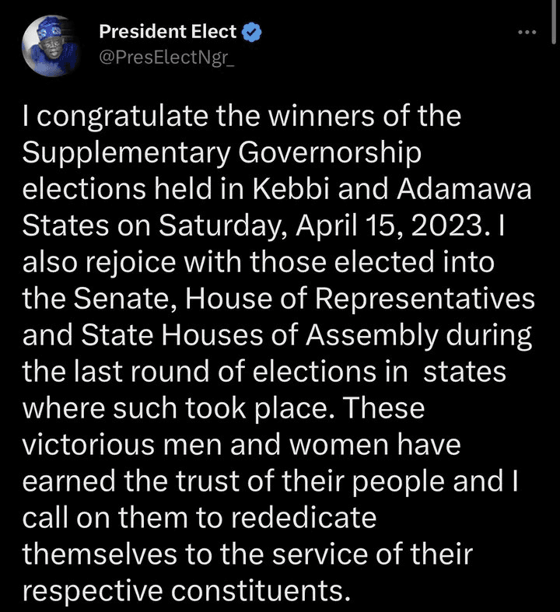The image size is (560, 612).
Task: Click the word "Supplementary" in the tweet
Action: (x=127, y=153)
